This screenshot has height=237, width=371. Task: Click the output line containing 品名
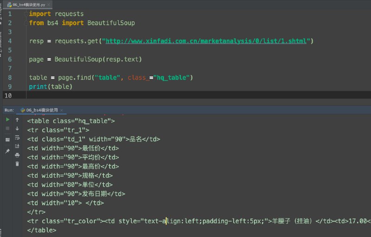point(94,139)
